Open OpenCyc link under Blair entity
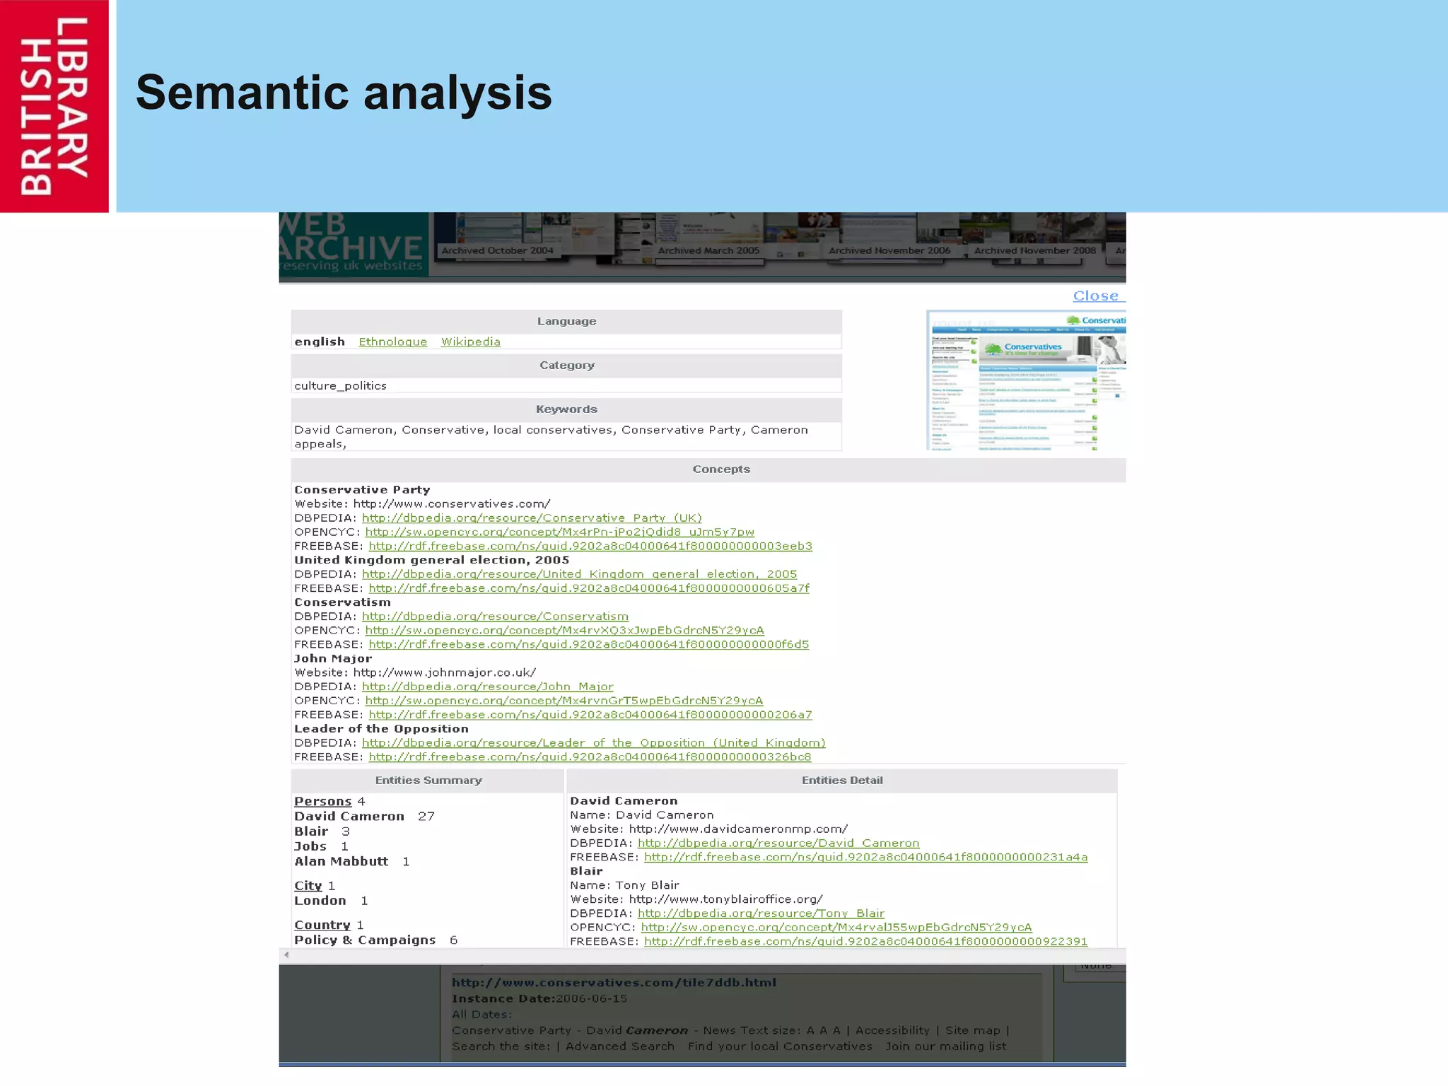 coord(836,928)
